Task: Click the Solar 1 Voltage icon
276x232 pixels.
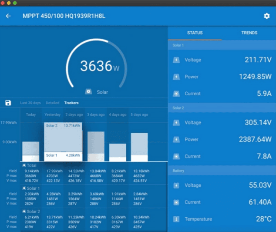Action: click(x=176, y=60)
